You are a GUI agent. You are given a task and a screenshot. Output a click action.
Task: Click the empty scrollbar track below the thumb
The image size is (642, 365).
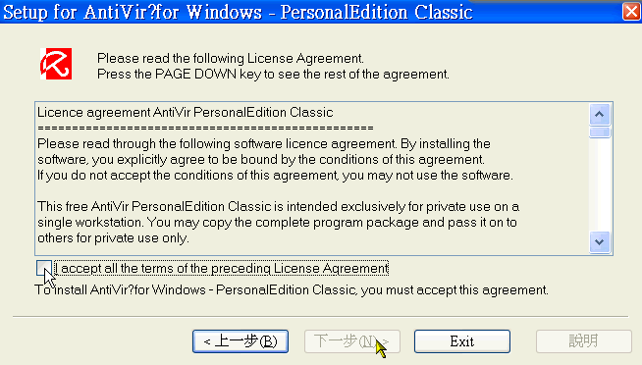600,184
